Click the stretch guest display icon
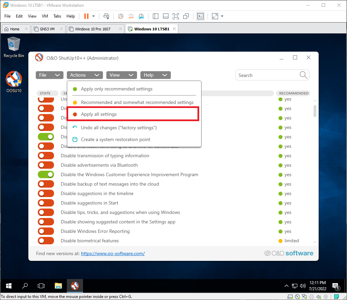 [x=215, y=16]
